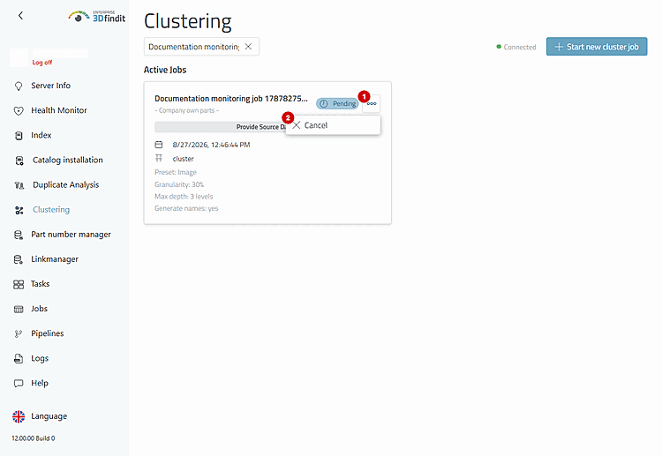The image size is (662, 456).
Task: Open the job's three-dot options menu
Action: tap(372, 104)
